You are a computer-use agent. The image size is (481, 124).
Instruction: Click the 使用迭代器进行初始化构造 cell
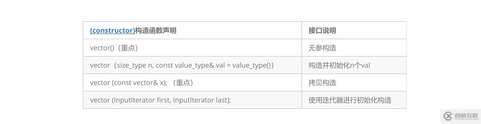pos(354,100)
